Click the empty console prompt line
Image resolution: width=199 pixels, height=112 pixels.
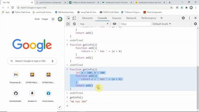pos(131,106)
